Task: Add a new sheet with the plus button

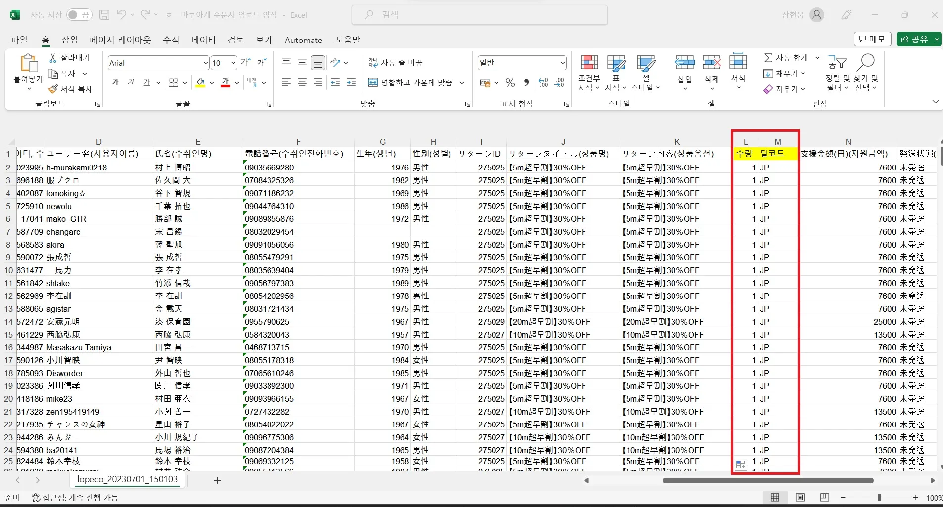Action: click(217, 480)
